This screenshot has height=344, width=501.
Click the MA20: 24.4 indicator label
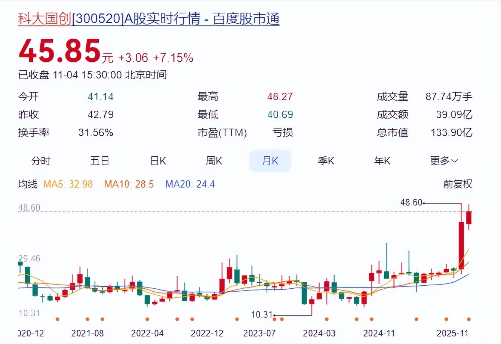[x=190, y=184]
